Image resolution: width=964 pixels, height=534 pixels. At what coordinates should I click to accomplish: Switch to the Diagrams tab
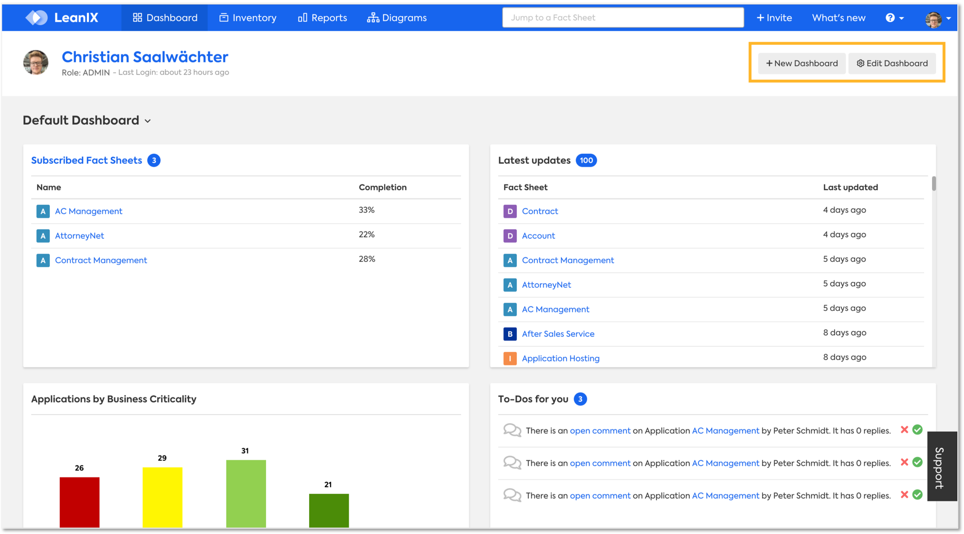(x=397, y=18)
